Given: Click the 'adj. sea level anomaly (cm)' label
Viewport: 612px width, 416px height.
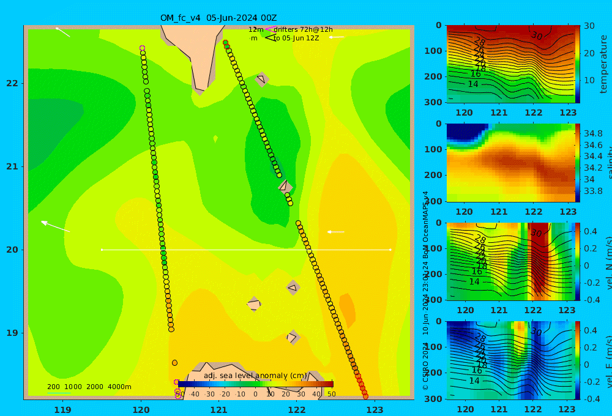Looking at the screenshot, I should click(255, 376).
